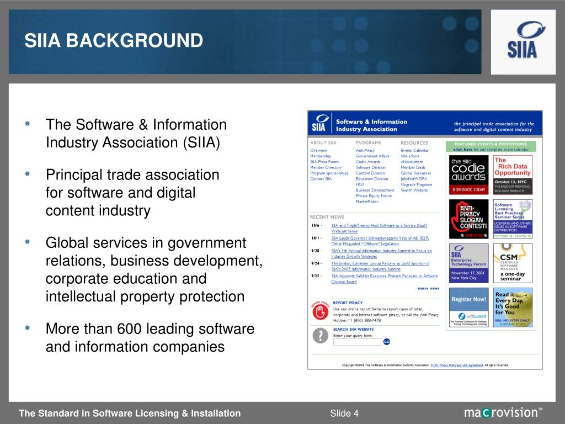Click the 'RECENT NEWS' section heading
This screenshot has width=565, height=424.
coord(327,217)
